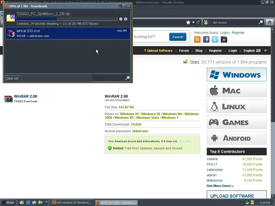Open the Google Plus icon
Image resolution: width=275 pixels, height=206 pixels.
[x=224, y=39]
